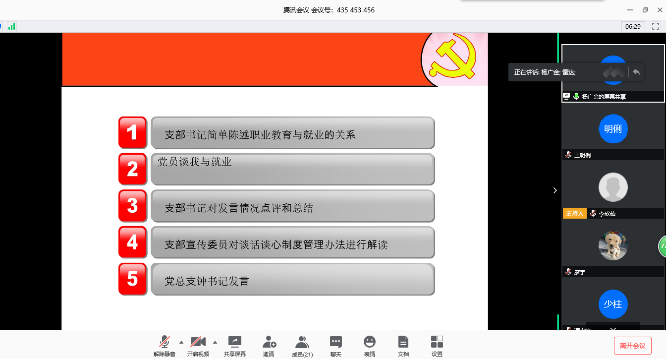The image size is (666, 359).
Task: Click green network signal strength icon
Action: pos(11,26)
